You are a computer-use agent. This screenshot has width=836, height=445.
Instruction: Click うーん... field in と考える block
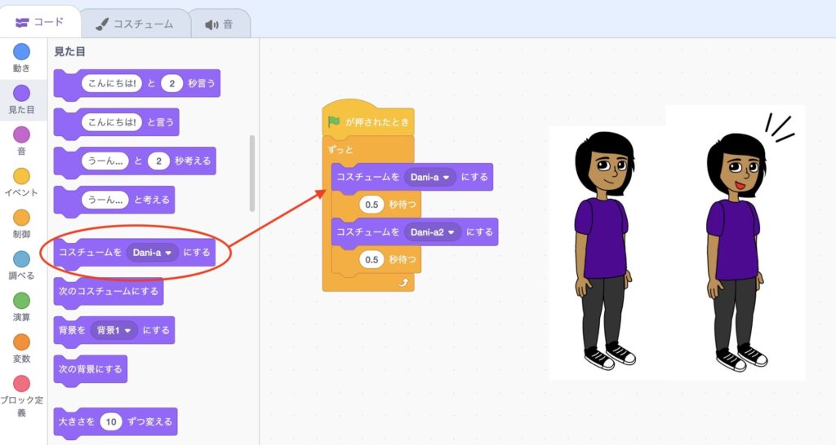(x=105, y=200)
